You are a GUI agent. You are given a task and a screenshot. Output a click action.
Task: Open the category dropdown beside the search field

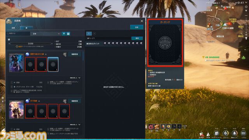(x=46, y=34)
